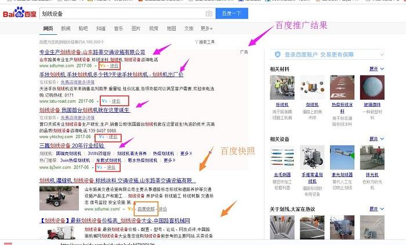Click 评价 beside www.bj3win.com
The height and width of the screenshot is (245, 406).
tap(111, 167)
